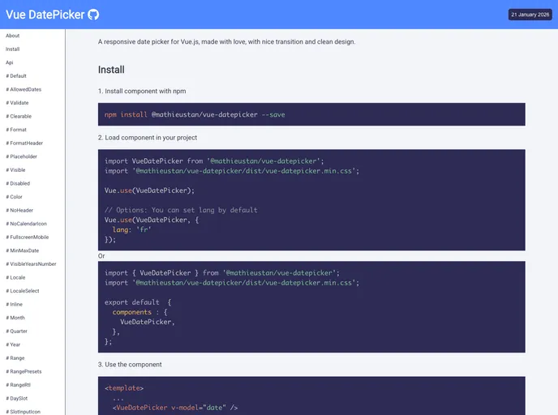The height and width of the screenshot is (415, 558).
Task: Click # SlotInputIcon sidebar link
Action: pyautogui.click(x=24, y=412)
